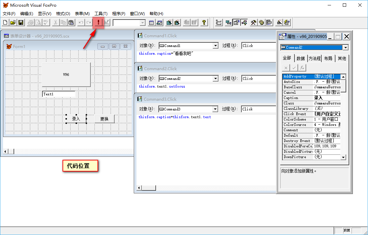
Task: Open the 显示(V) menu
Action: (45, 14)
